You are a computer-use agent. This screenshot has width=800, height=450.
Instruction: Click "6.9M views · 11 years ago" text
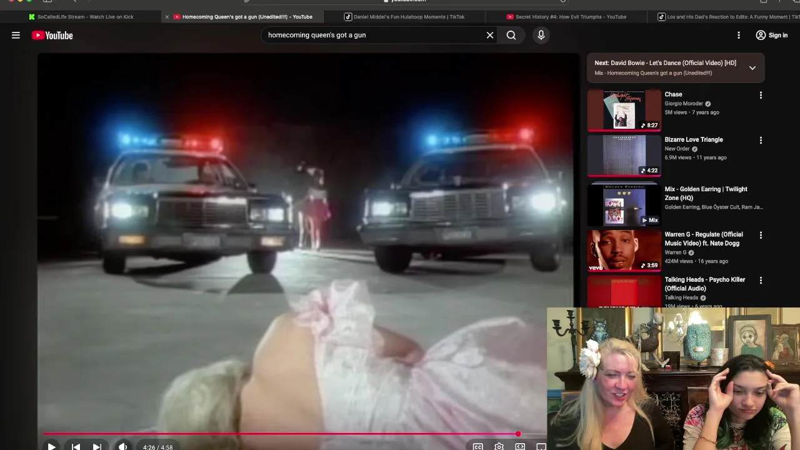(x=696, y=157)
